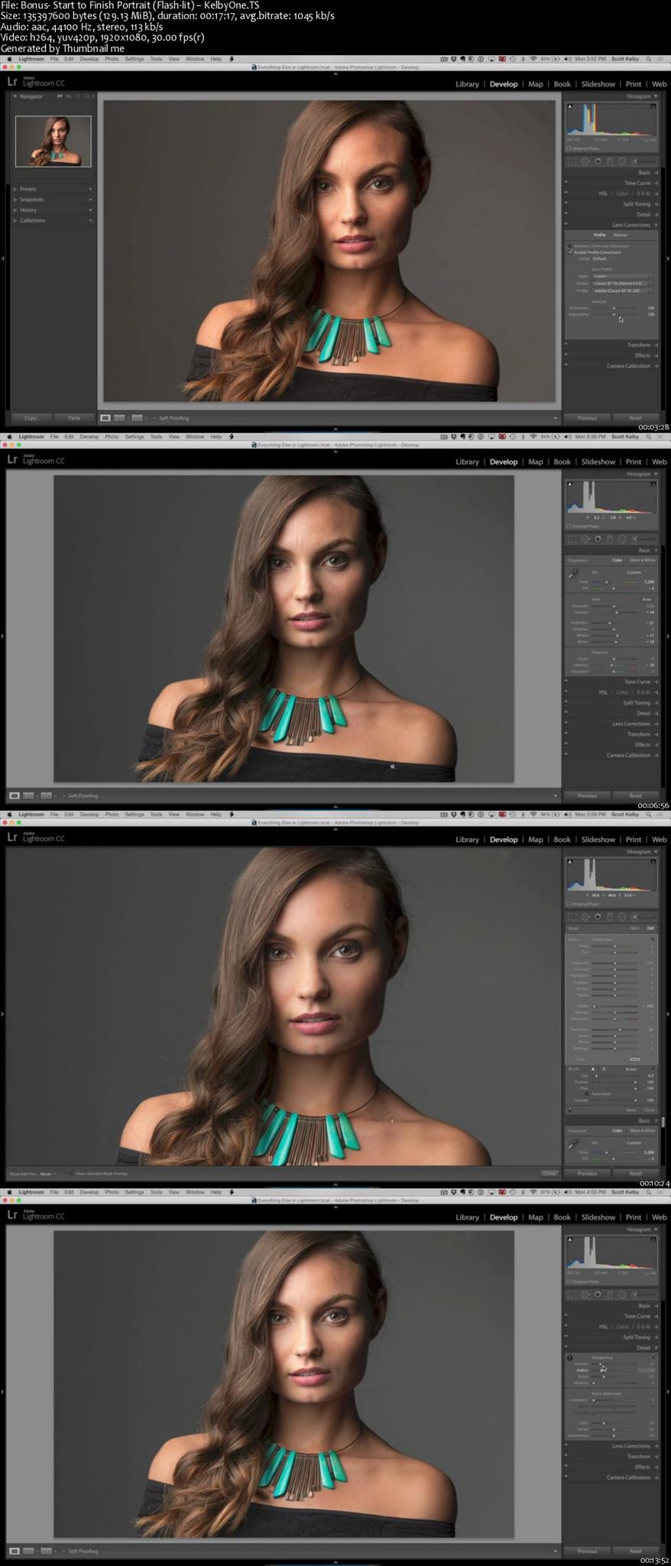This screenshot has height=1566, width=671.
Task: Select Graduated Filter tool in first frame toolstrip
Action: coord(610,161)
